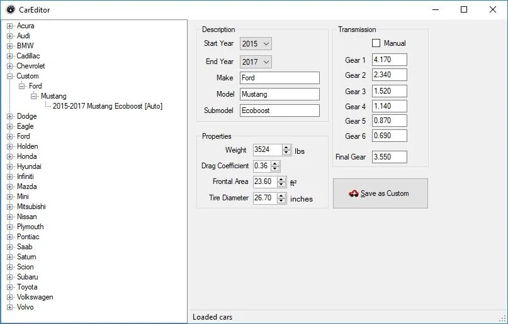Expand the Cadillac tree node
This screenshot has height=324, width=508.
tap(9, 56)
